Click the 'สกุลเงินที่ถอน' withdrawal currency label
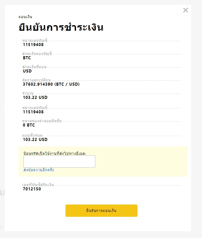The height and width of the screenshot is (238, 202). click(34, 67)
